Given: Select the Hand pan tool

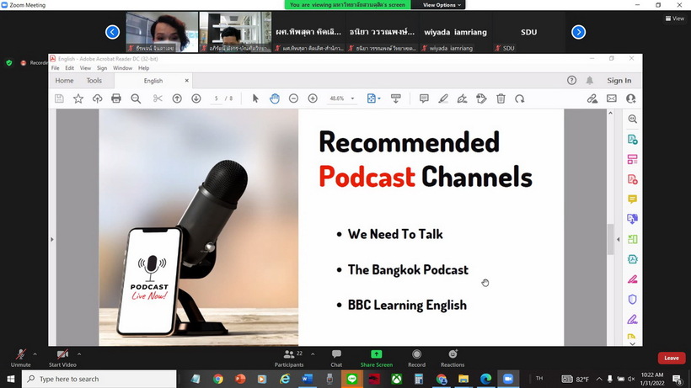Looking at the screenshot, I should (274, 98).
